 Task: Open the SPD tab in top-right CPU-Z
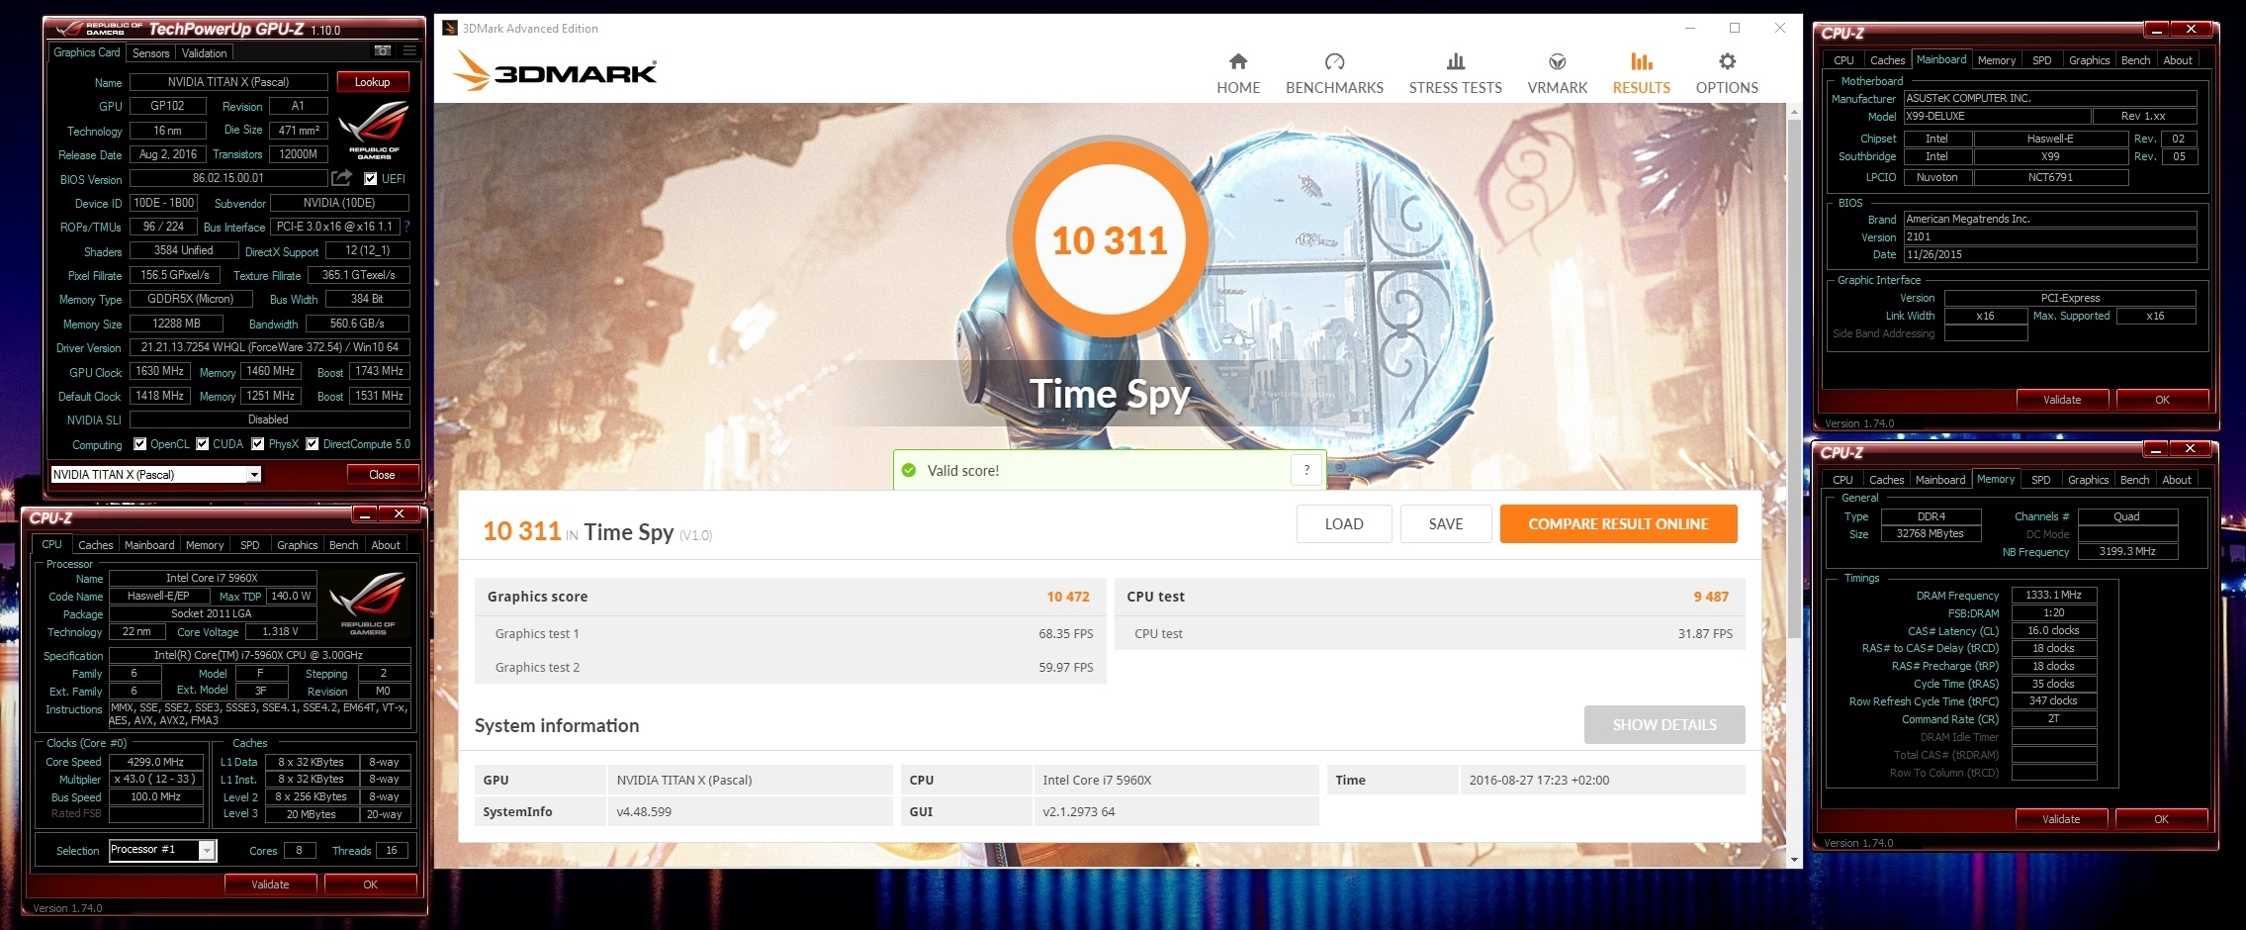point(2041,60)
